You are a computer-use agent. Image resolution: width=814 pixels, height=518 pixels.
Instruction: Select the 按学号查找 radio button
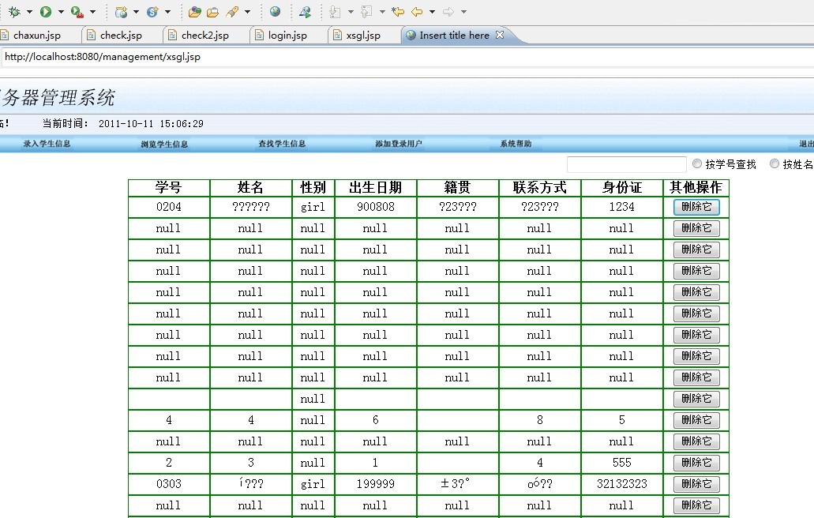[697, 164]
